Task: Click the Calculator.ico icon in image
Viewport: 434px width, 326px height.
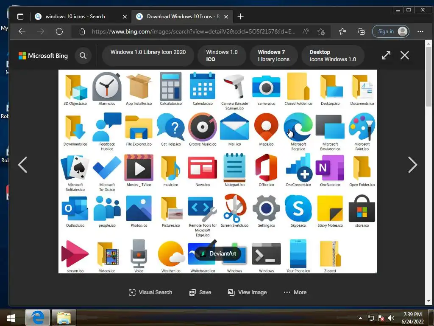Action: (x=171, y=86)
